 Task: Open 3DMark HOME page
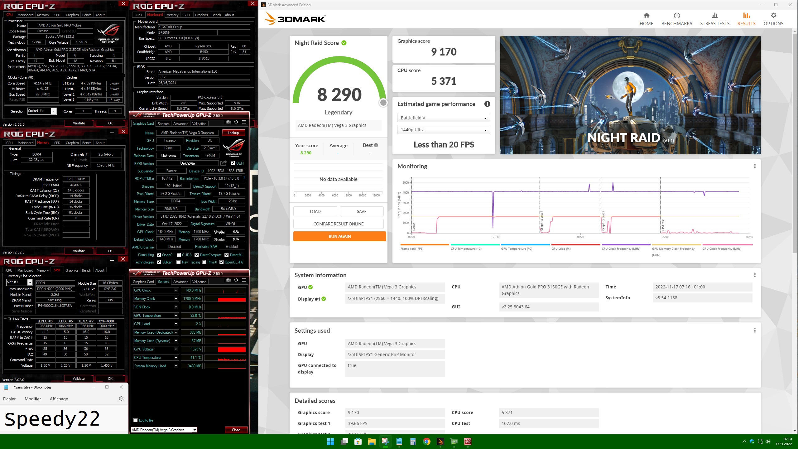646,19
